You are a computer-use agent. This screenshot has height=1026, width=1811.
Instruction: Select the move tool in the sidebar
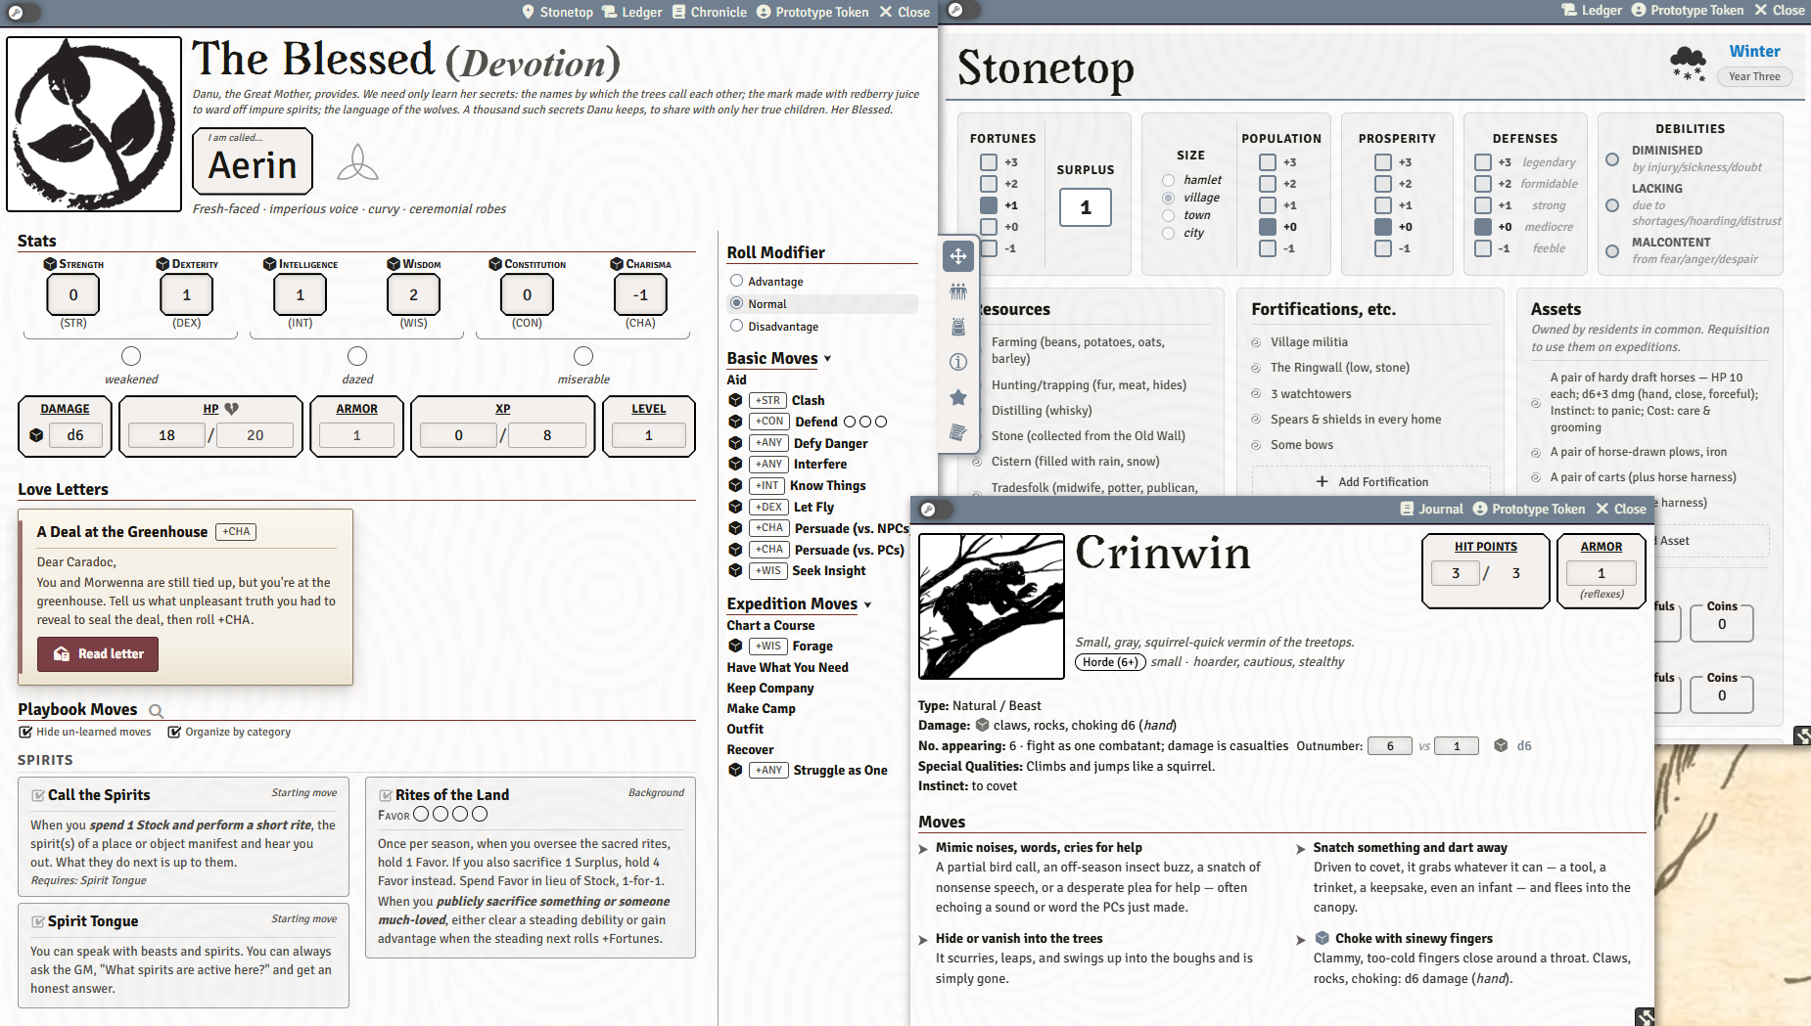[958, 256]
